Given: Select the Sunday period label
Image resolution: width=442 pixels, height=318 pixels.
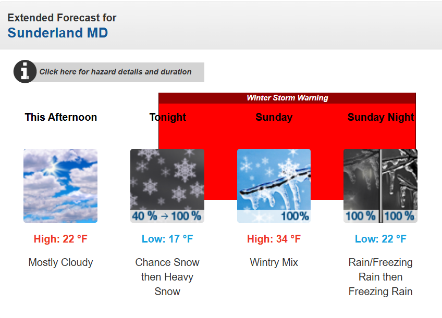Looking at the screenshot, I should tap(274, 117).
